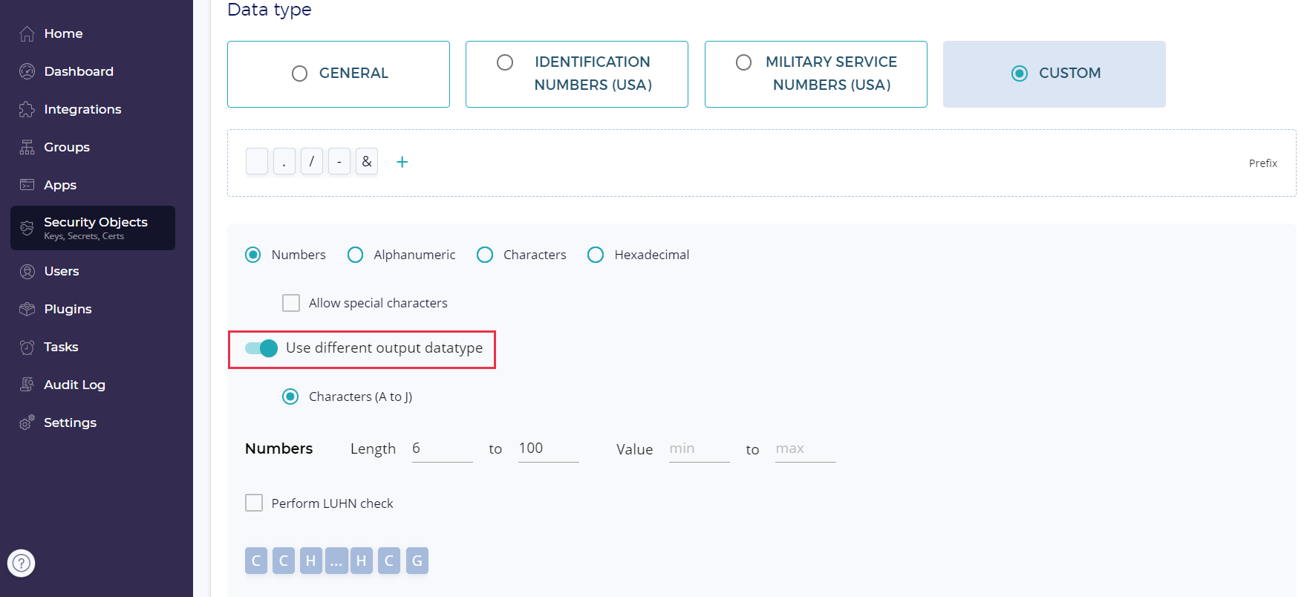This screenshot has width=1304, height=597.
Task: Choose the Hexadecimal radio option
Action: coord(596,255)
